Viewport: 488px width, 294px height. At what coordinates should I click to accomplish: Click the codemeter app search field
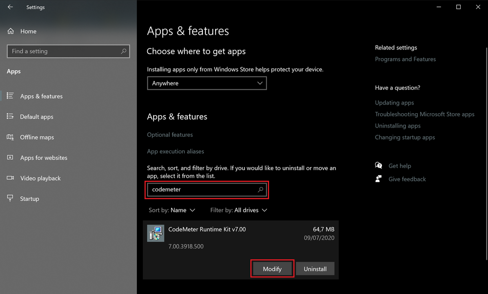click(x=207, y=189)
